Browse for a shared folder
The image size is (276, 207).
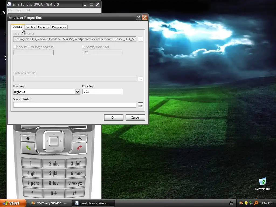coord(140,105)
